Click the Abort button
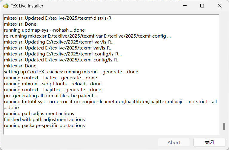Viewport: 229px width, 150px height. 174,142
